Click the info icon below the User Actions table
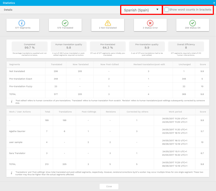216x191 pixels. pos(11,173)
